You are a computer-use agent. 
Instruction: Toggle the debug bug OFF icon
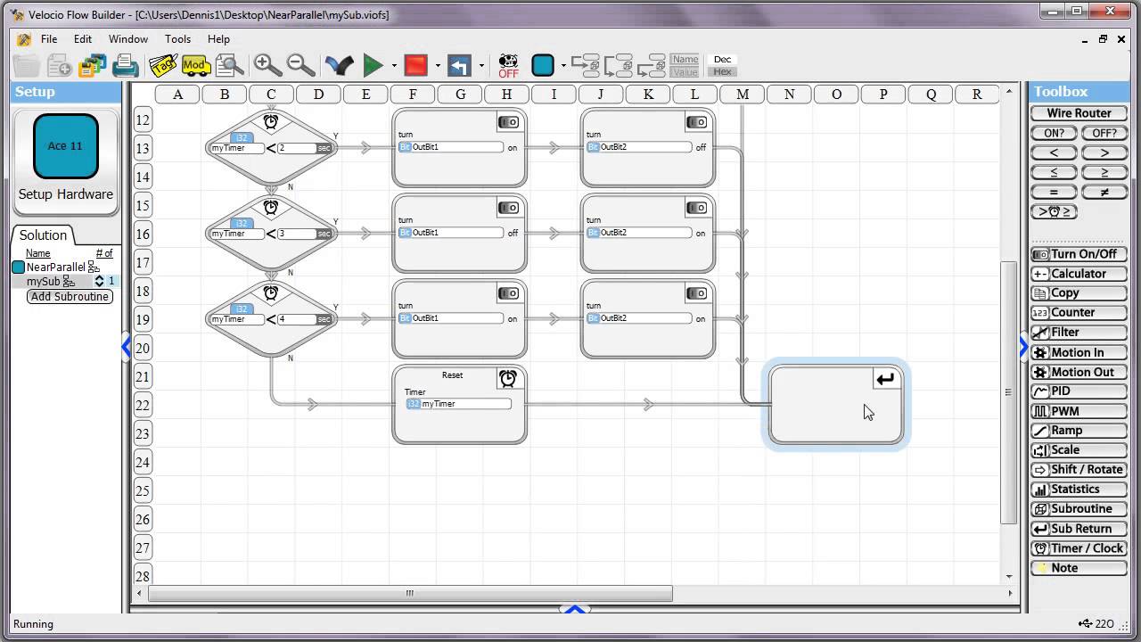(508, 65)
